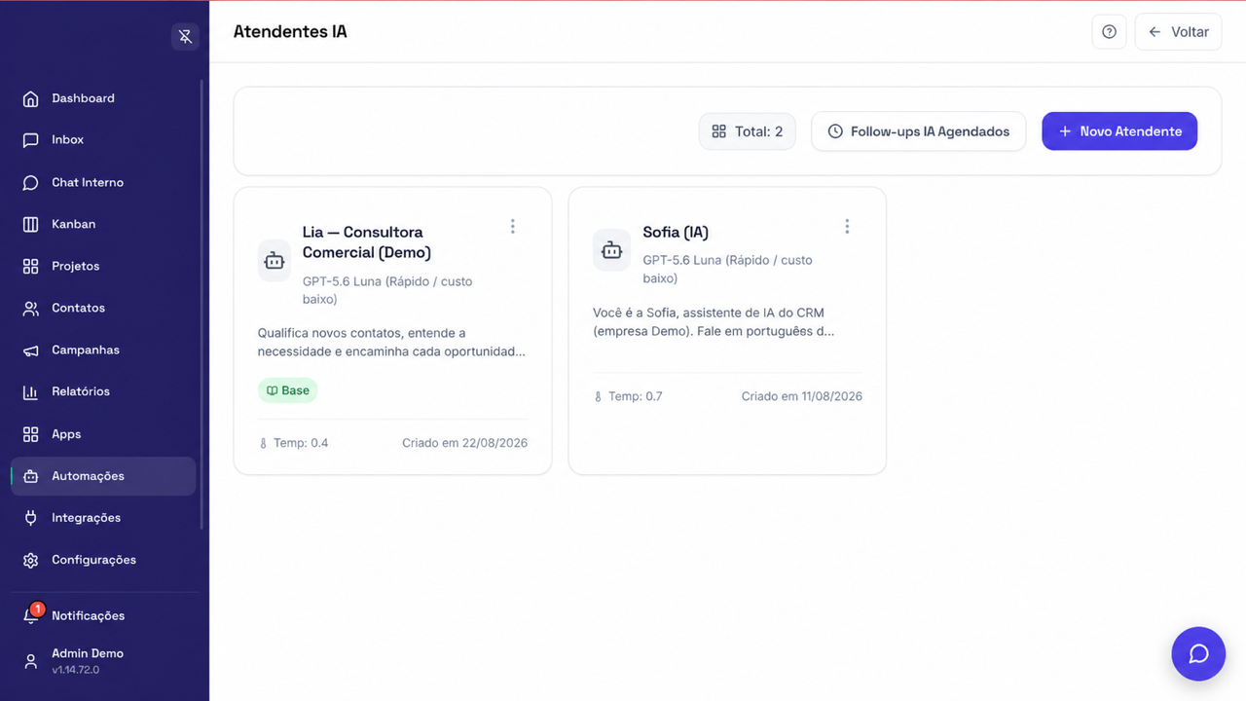Navigate to Contatos in the sidebar
Screen dimensions: 1246x701
coord(103,308)
